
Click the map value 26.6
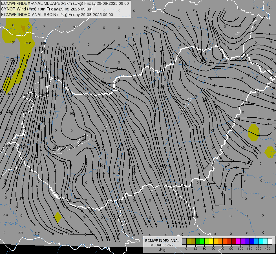tap(10, 111)
